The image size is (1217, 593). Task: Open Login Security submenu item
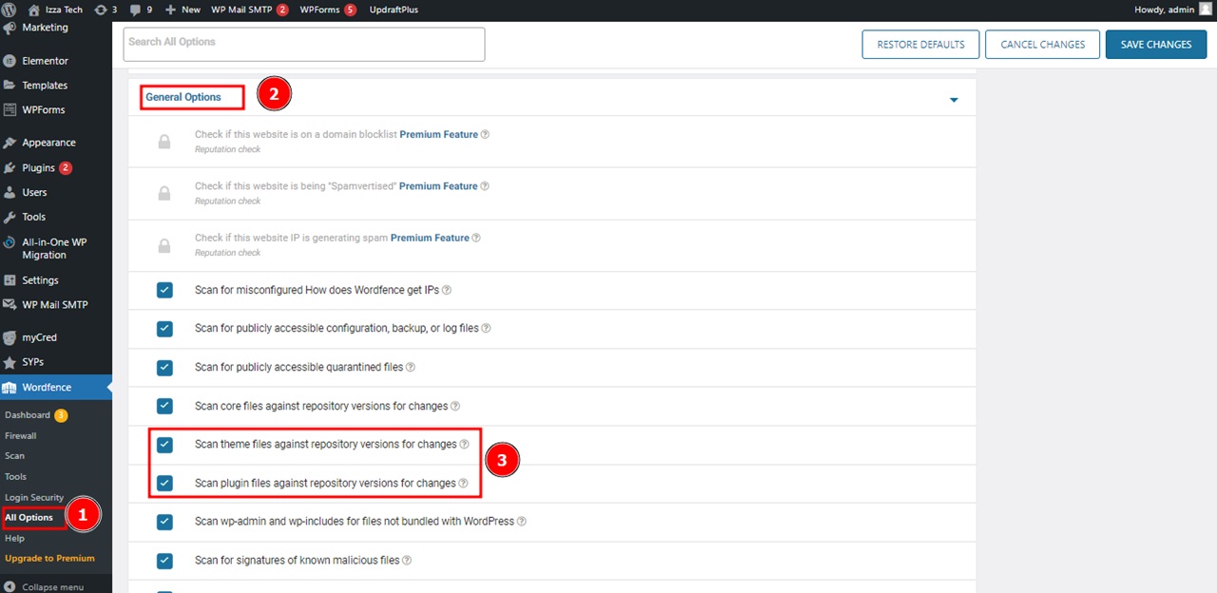[x=34, y=498]
